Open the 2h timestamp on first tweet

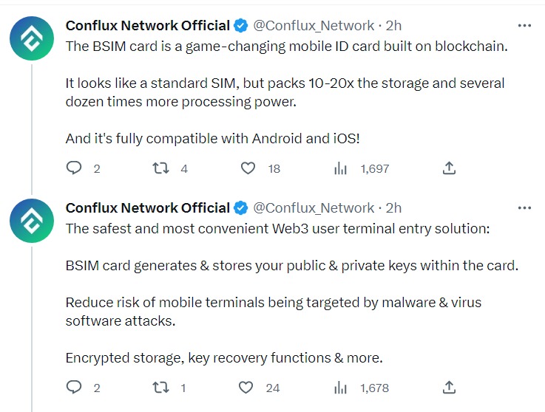click(x=393, y=26)
